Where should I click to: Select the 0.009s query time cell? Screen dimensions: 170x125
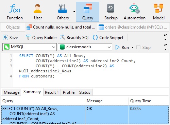pos(149,115)
